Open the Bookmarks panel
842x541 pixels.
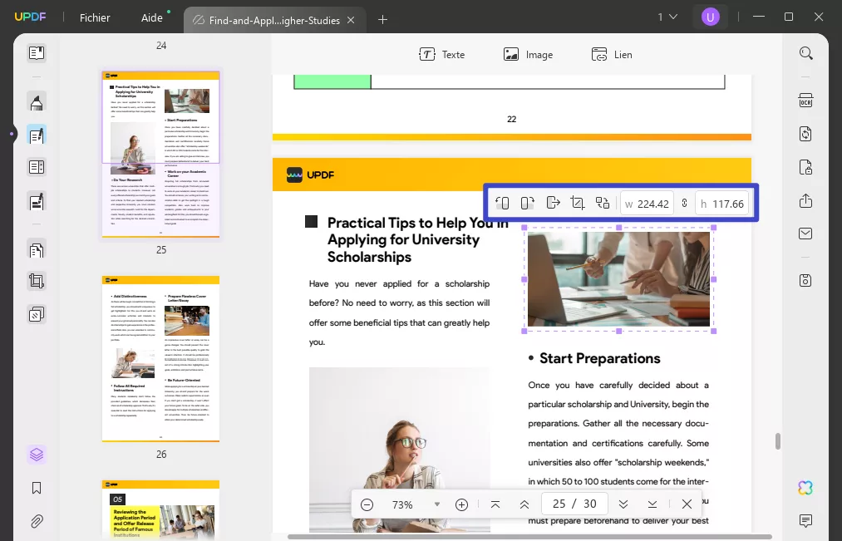pos(36,489)
